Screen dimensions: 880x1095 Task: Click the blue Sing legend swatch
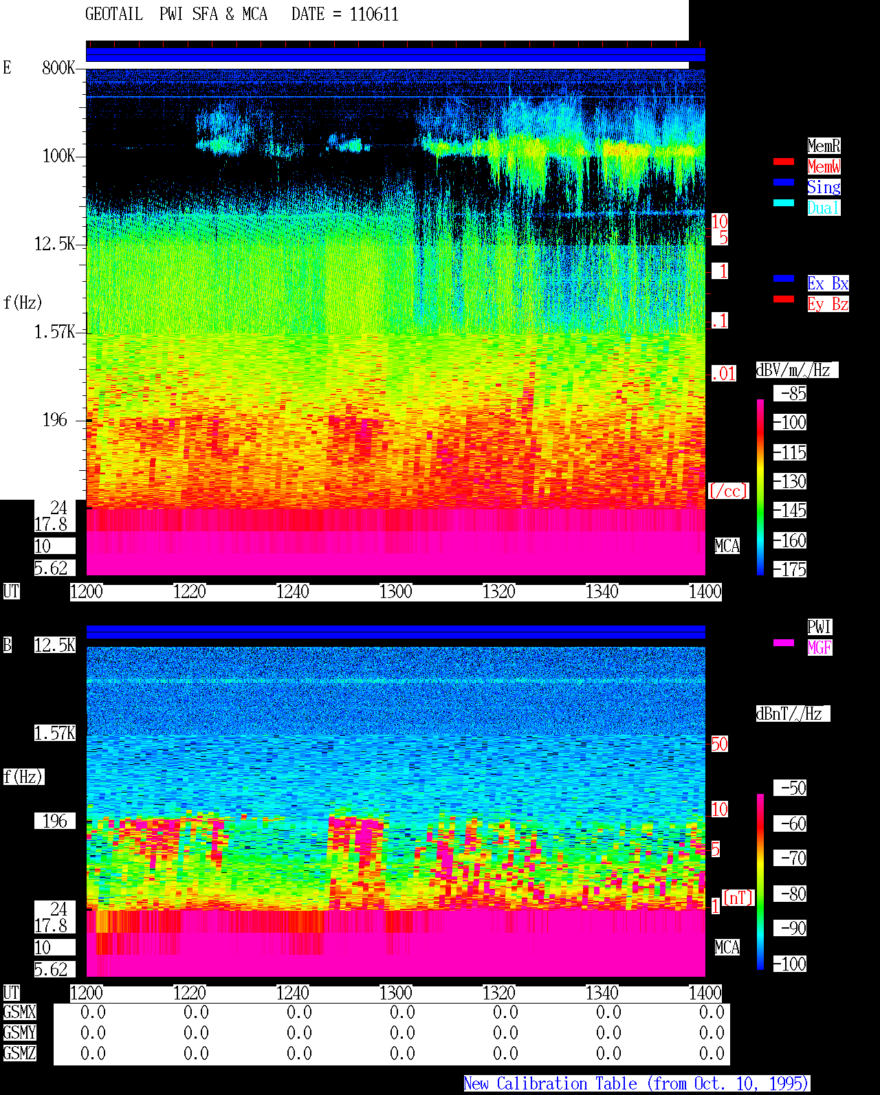(784, 182)
